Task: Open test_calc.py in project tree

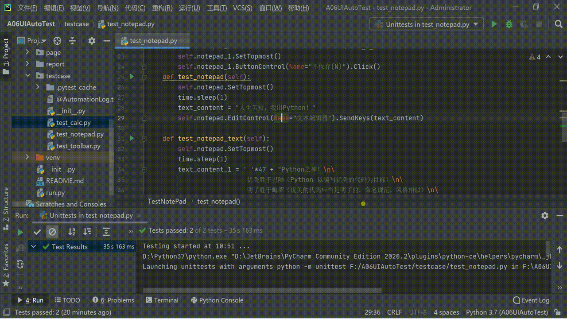Action: coord(74,122)
